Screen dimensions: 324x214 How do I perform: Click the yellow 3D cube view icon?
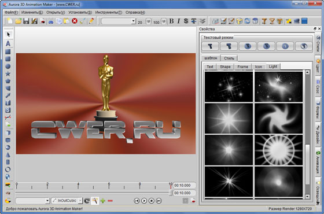point(240,21)
